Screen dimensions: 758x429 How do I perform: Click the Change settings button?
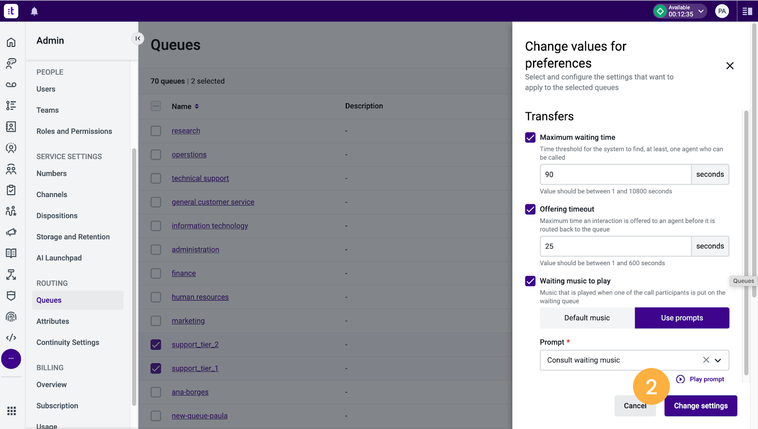click(701, 406)
